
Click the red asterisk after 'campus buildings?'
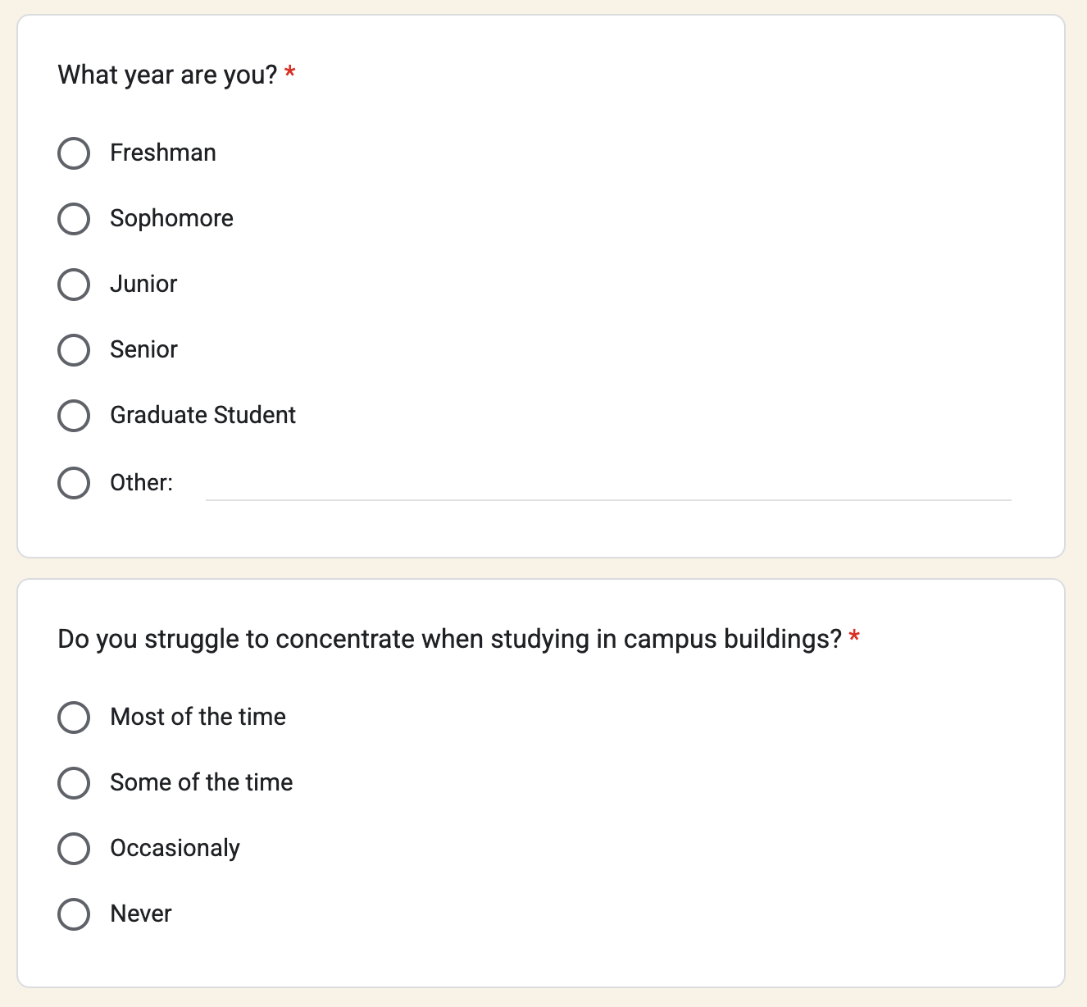coord(854,636)
